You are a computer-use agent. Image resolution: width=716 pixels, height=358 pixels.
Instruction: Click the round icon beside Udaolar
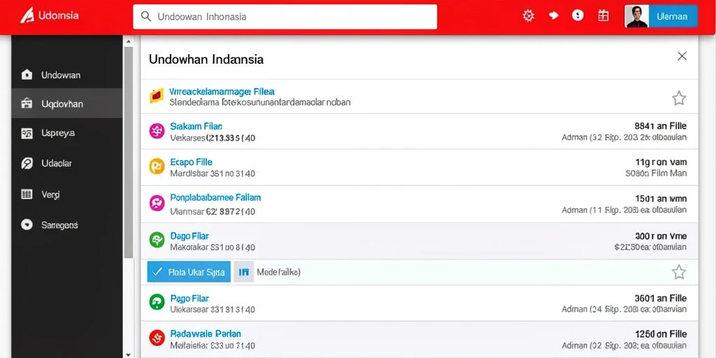(27, 163)
